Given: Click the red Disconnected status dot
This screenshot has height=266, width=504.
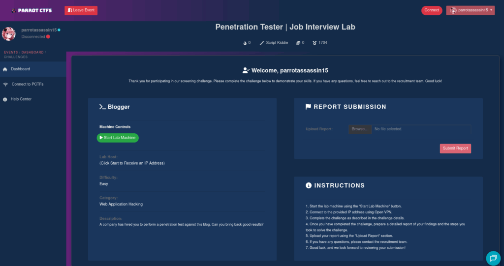Looking at the screenshot, I should click(48, 36).
